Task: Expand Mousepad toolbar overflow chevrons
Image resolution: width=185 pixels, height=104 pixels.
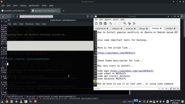Action: [134, 23]
